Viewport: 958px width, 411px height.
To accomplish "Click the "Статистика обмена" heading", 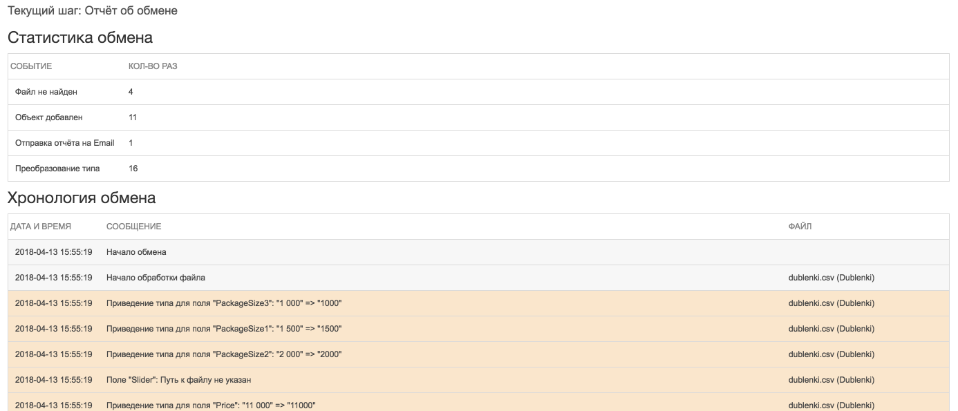I will (79, 37).
